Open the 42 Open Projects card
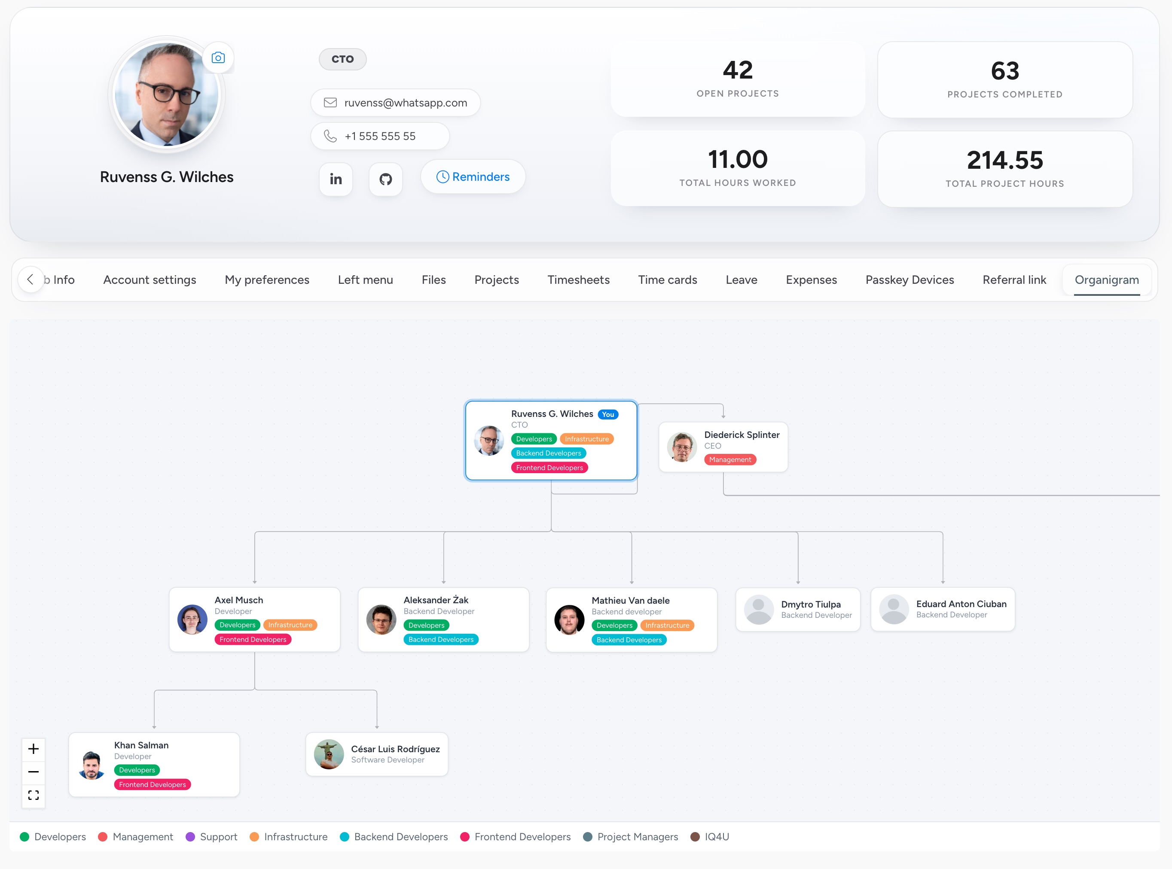This screenshot has height=869, width=1172. tap(738, 79)
